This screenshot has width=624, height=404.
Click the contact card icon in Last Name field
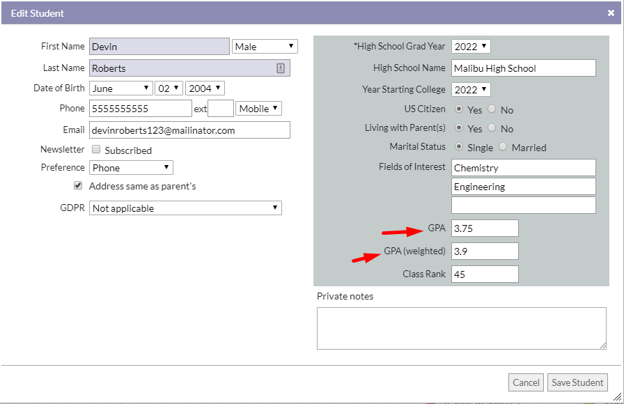(x=281, y=68)
